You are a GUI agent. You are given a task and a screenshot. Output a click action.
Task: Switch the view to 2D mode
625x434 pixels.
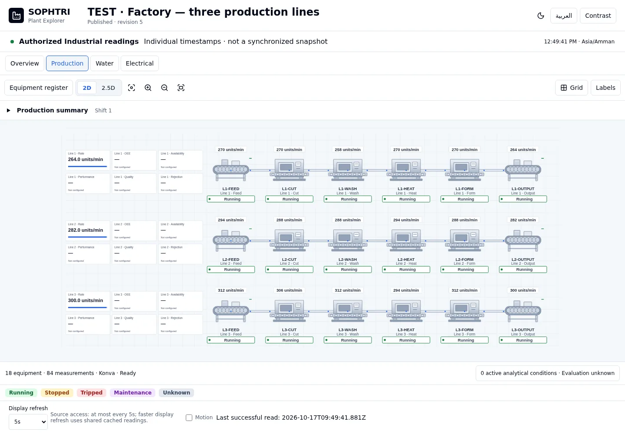(x=87, y=88)
